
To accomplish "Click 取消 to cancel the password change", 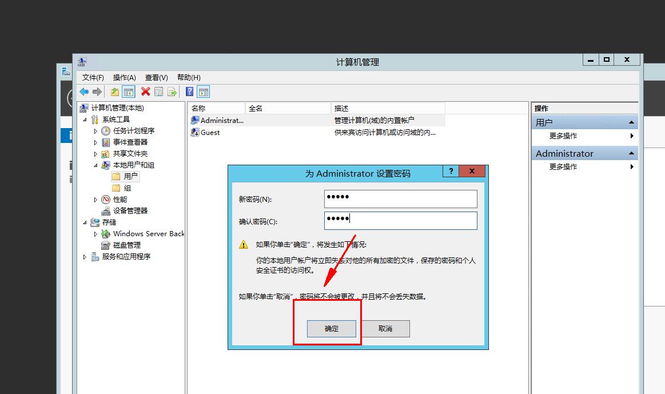I will [385, 328].
